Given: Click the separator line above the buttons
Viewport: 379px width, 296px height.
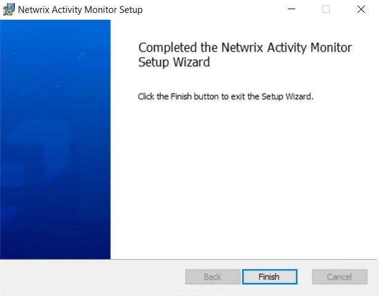Looking at the screenshot, I should pos(188,260).
